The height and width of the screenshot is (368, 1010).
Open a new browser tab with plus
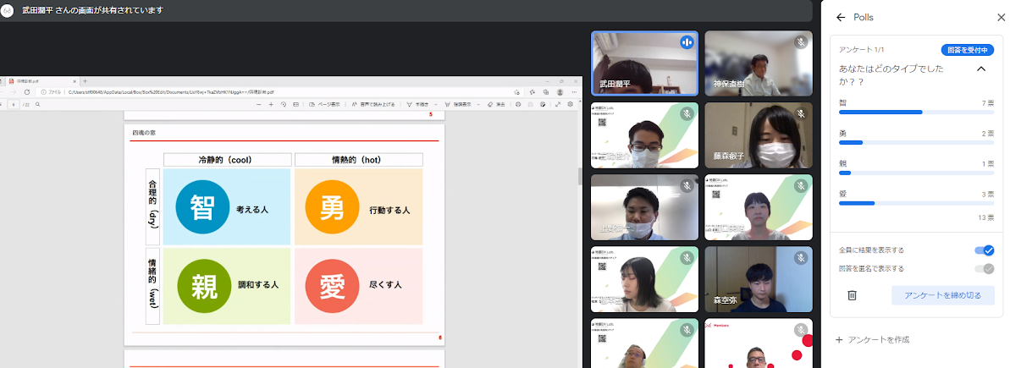85,81
